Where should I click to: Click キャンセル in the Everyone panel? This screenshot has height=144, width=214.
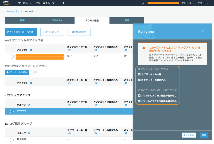(x=189, y=135)
